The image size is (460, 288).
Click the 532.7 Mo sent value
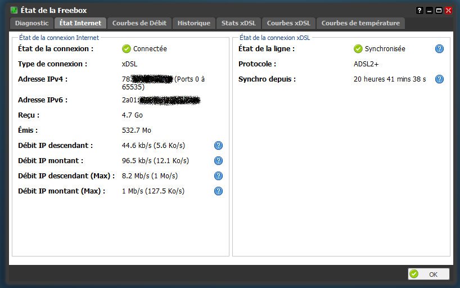tap(137, 130)
